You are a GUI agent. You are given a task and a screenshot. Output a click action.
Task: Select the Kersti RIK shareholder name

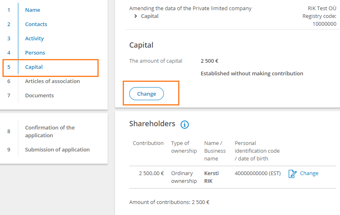[211, 177]
